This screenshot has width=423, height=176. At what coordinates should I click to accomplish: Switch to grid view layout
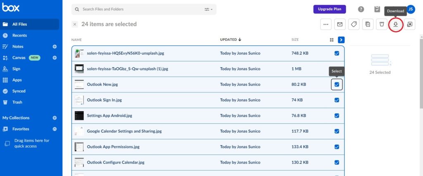pyautogui.click(x=331, y=40)
